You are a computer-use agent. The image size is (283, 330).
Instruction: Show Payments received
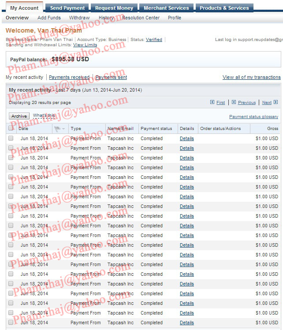69,77
